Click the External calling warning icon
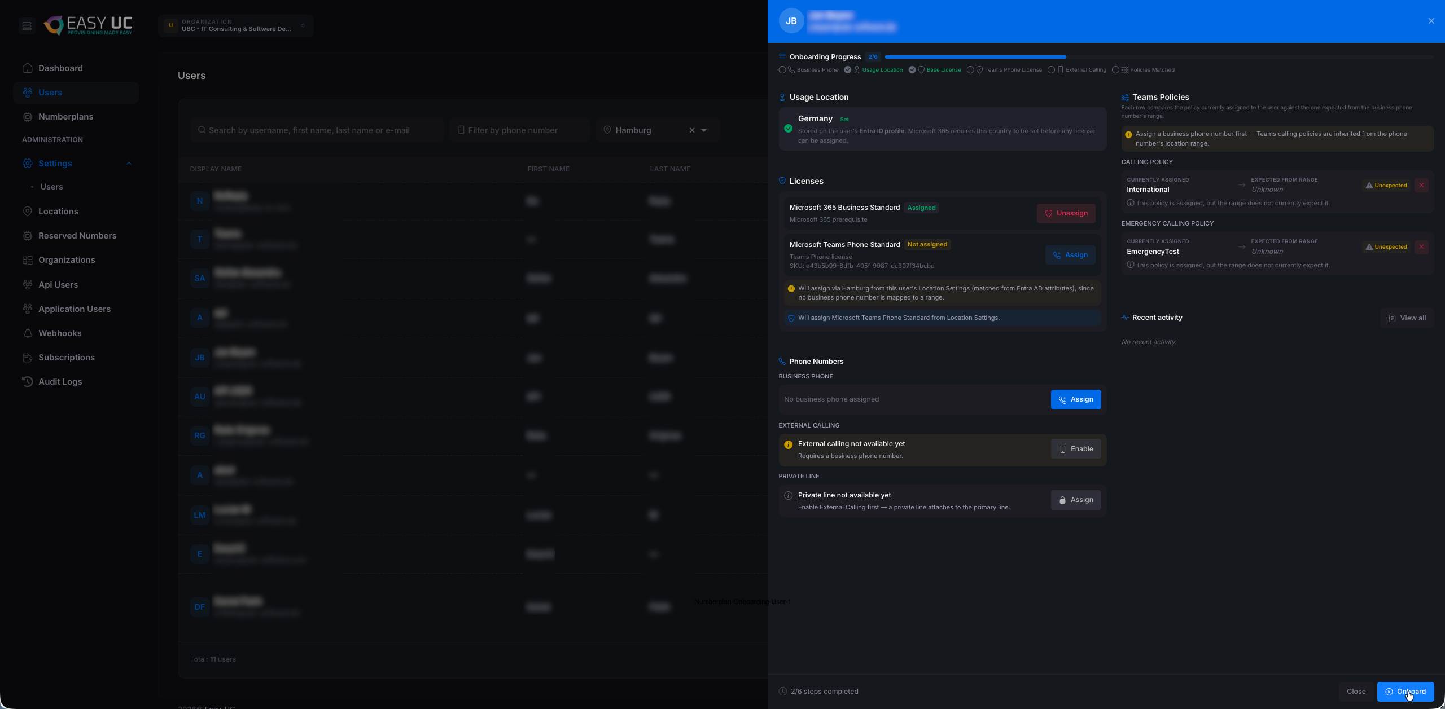 [788, 444]
